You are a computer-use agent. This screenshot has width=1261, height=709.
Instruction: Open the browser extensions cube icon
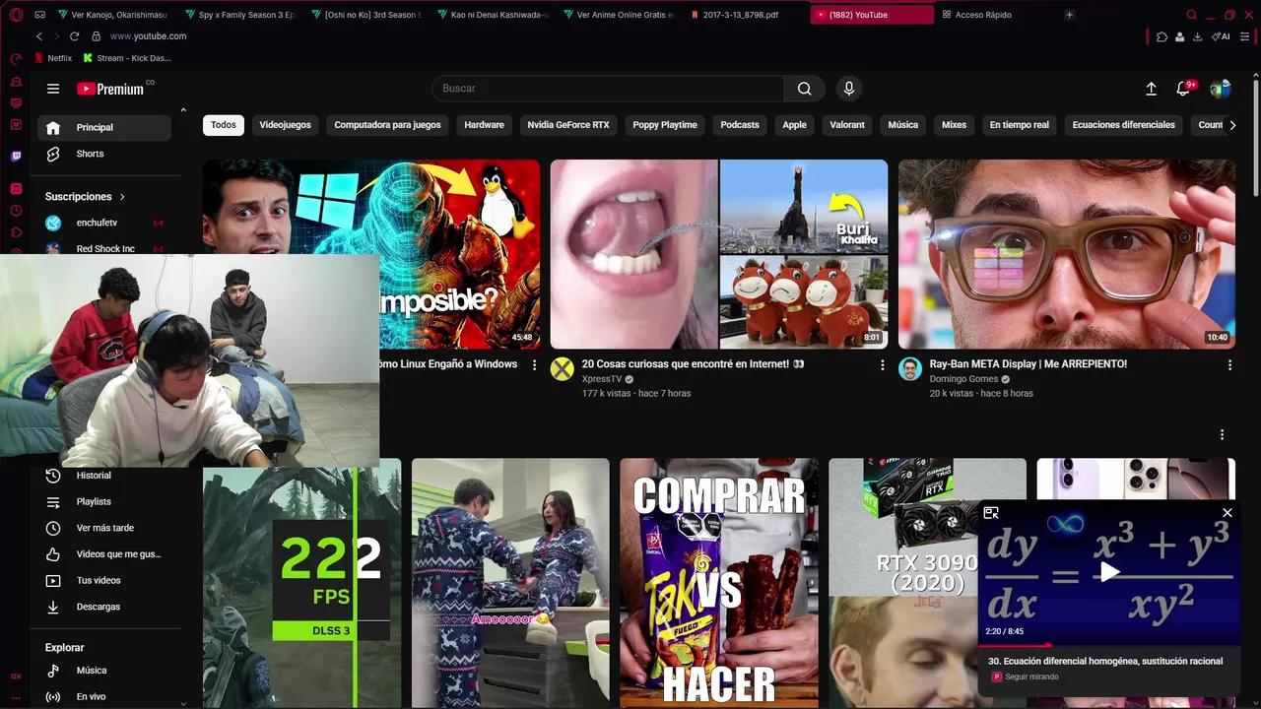coord(1161,36)
